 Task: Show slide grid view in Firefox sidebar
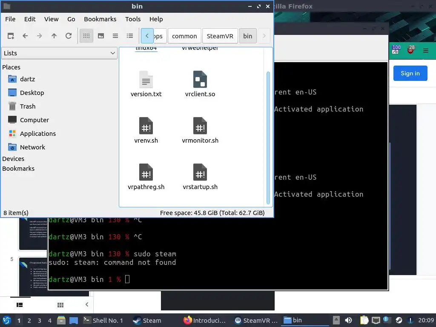[60, 305]
